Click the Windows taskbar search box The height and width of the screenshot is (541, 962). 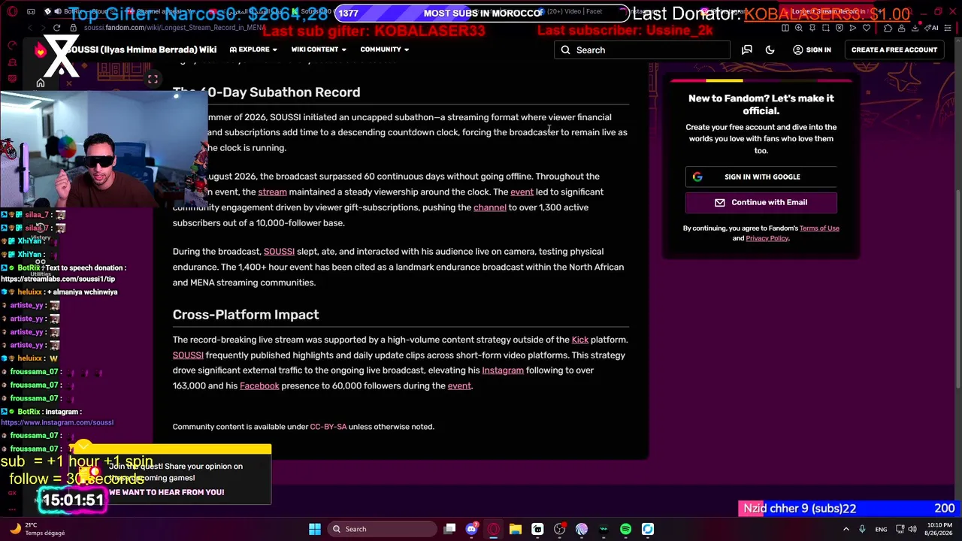[x=382, y=529]
